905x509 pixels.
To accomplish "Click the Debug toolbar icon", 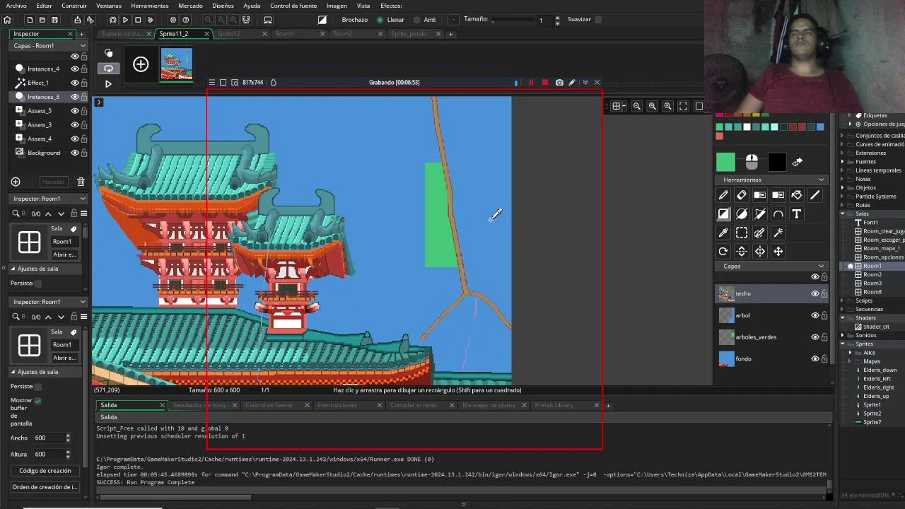I will pos(112,20).
